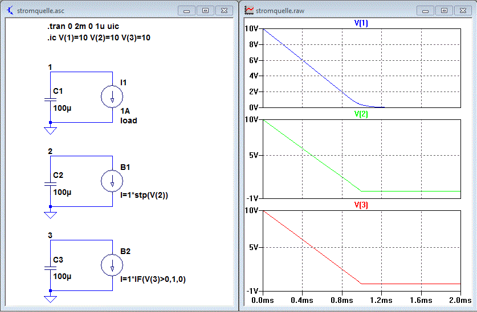Screen dimensions: 477x312
Task: Click the 1.2ms time axis label
Action: (x=381, y=300)
